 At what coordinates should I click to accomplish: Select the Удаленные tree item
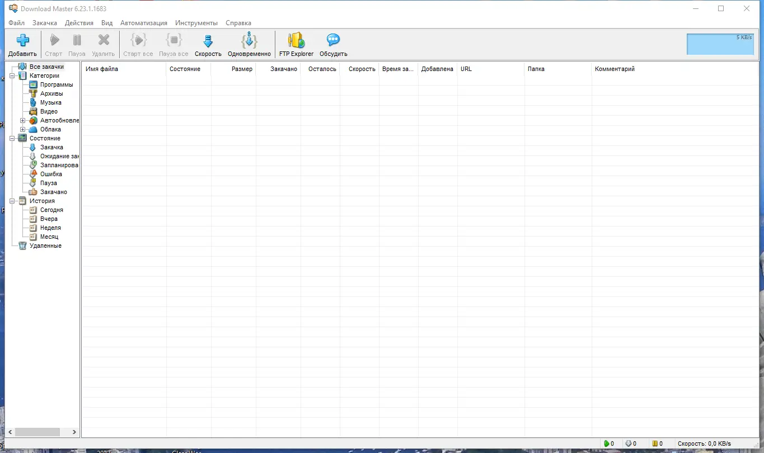[45, 246]
